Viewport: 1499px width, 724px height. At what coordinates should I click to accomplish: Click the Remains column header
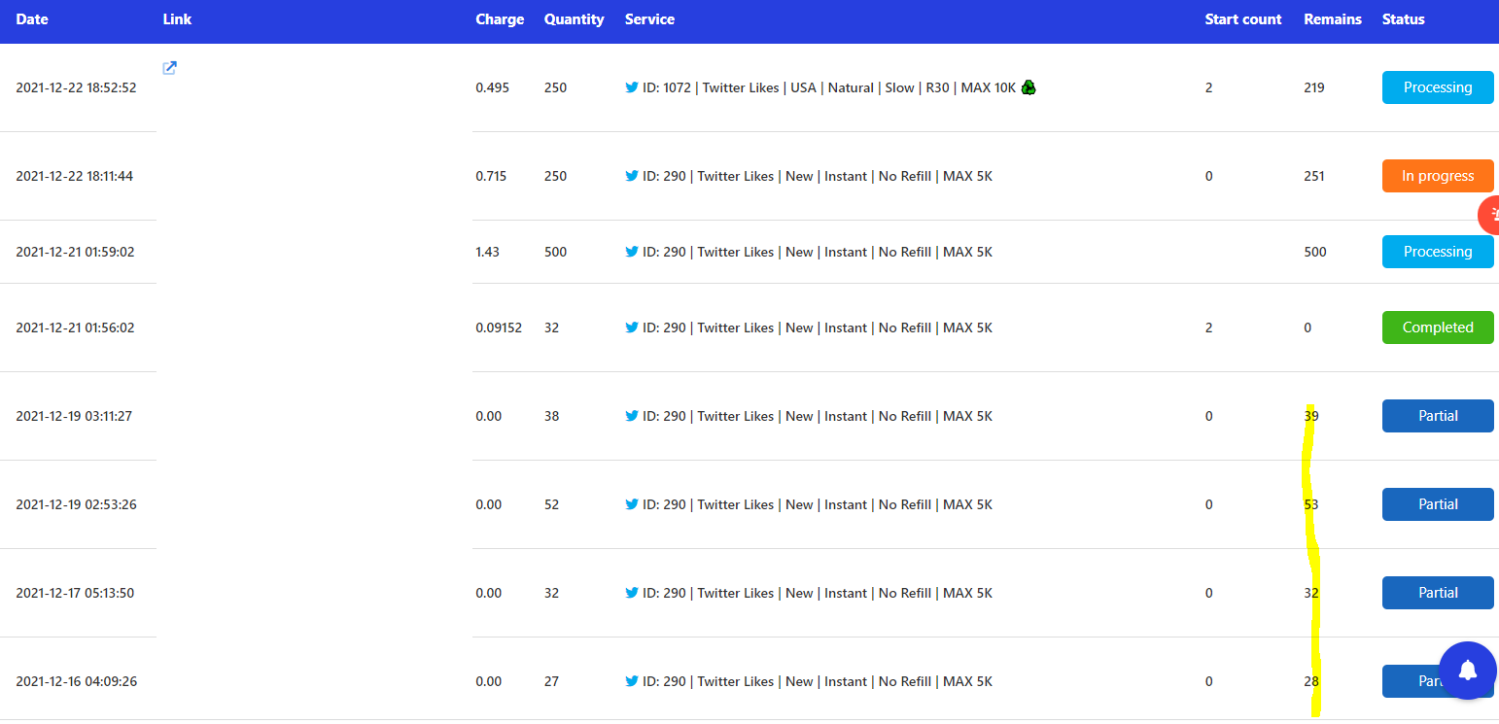tap(1333, 19)
